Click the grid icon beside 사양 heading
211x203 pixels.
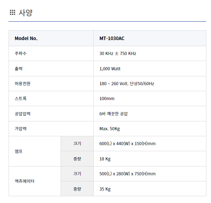click(x=12, y=12)
